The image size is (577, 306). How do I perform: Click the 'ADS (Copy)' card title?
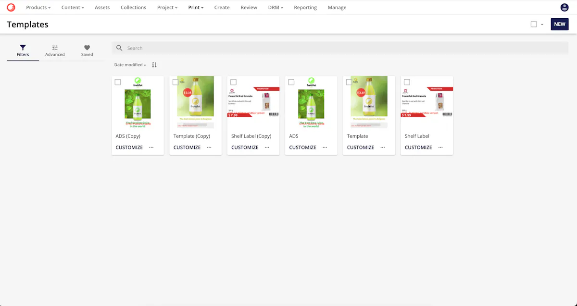pyautogui.click(x=128, y=136)
